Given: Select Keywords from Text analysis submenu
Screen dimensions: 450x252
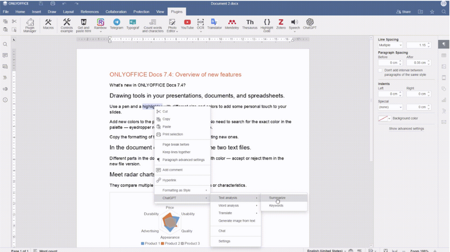Looking at the screenshot, I should coord(284,205).
